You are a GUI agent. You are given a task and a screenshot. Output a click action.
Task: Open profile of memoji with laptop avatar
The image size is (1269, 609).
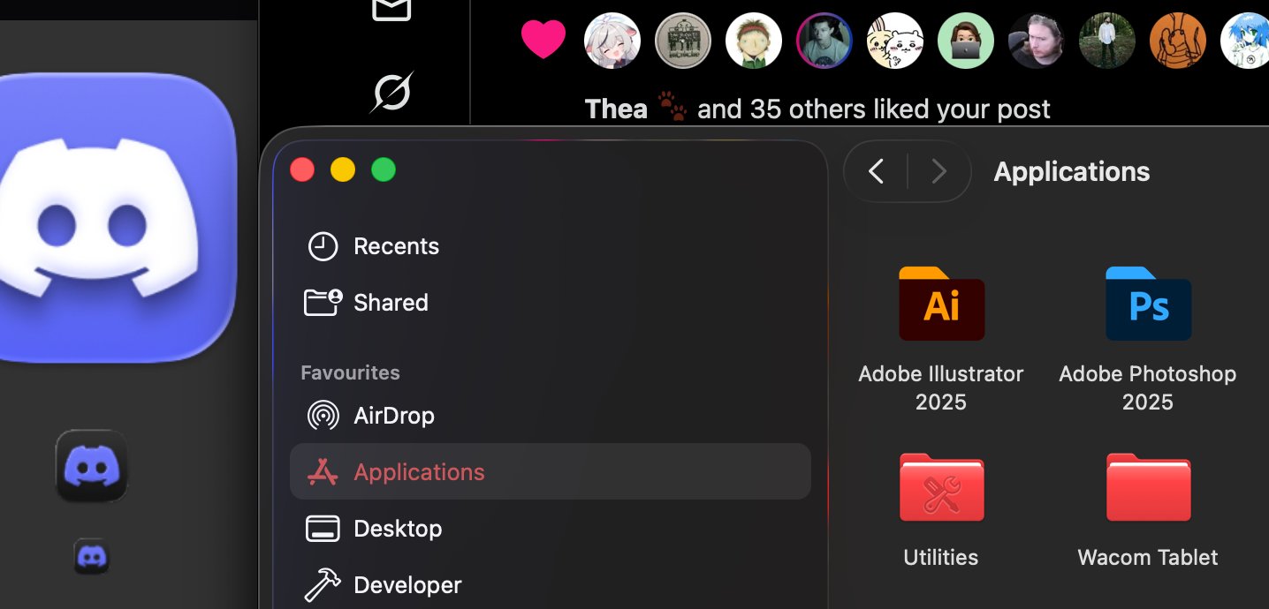pos(966,41)
